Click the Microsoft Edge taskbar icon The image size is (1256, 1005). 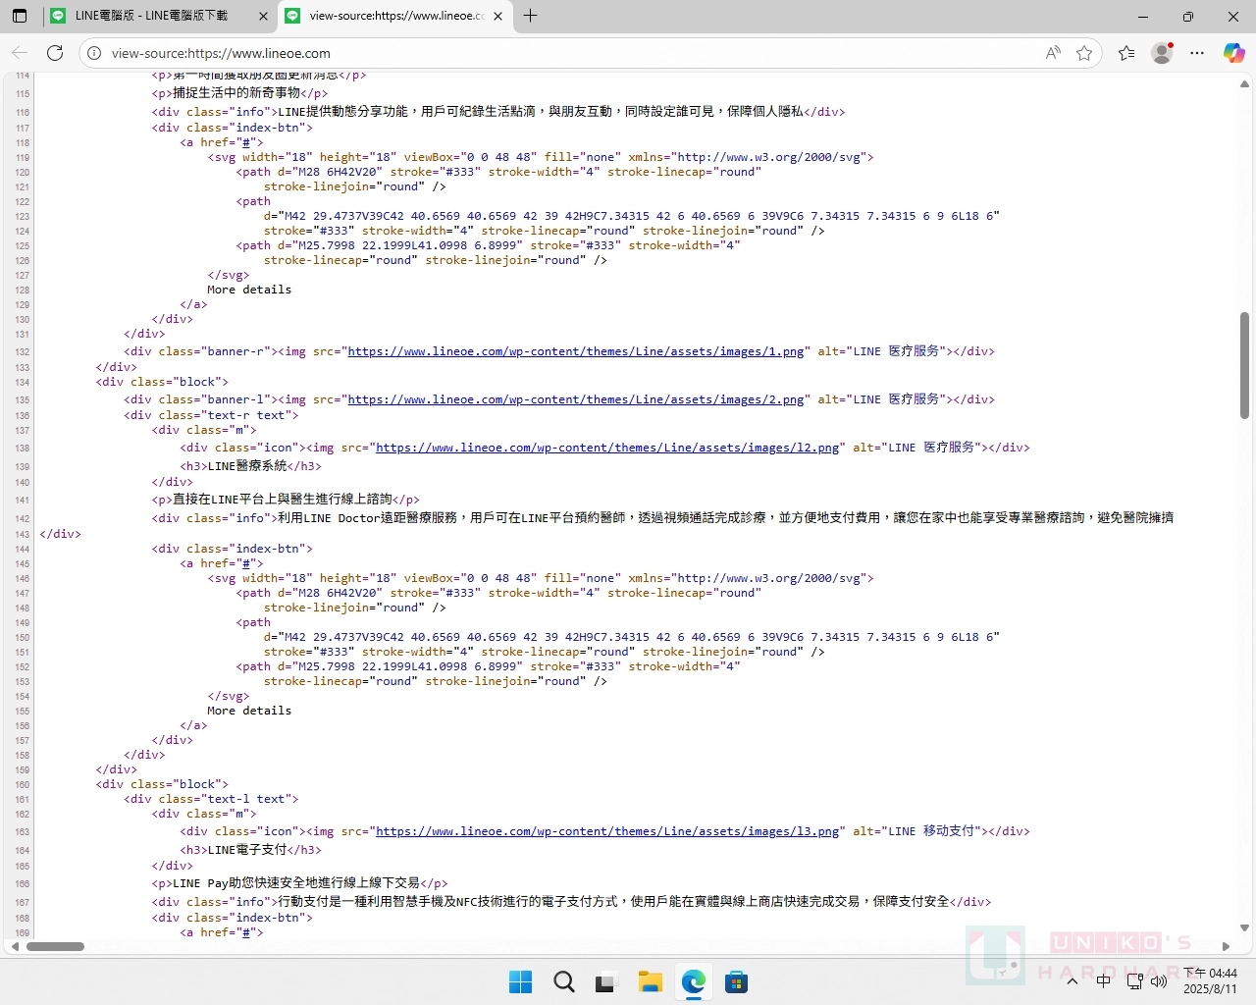coord(693,981)
